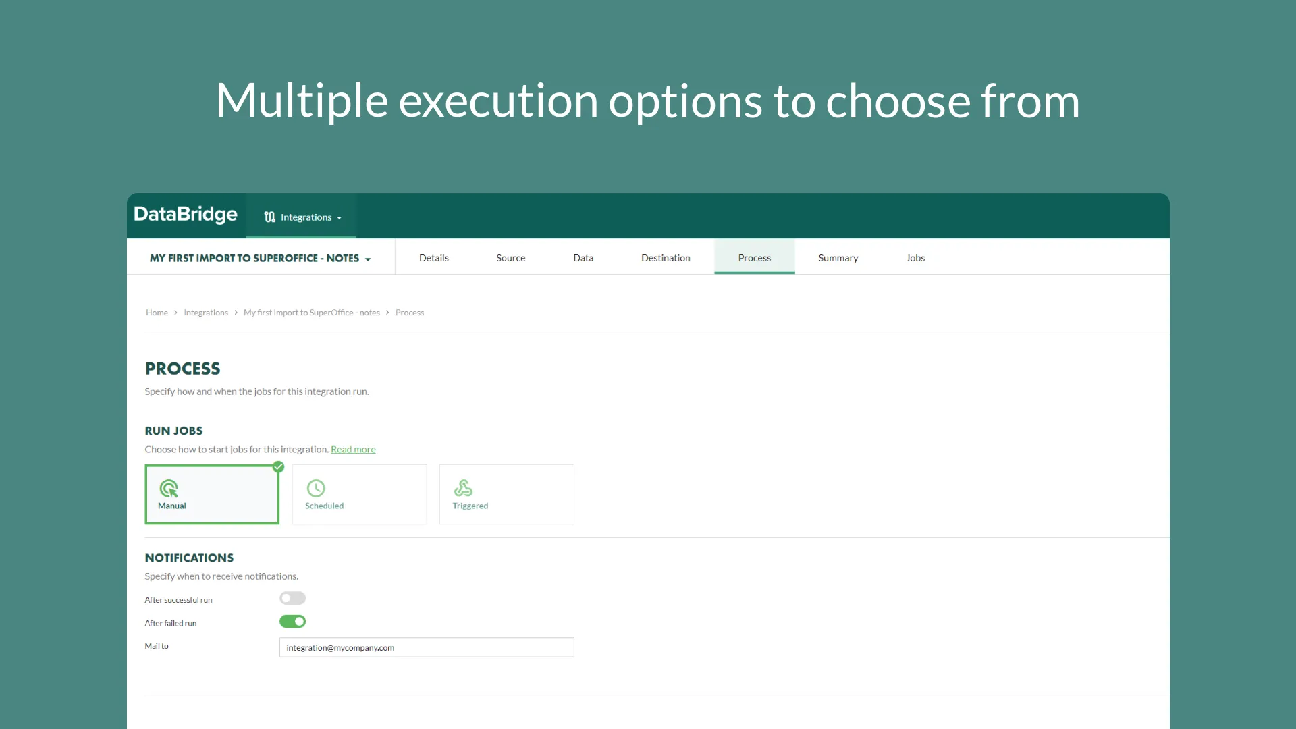Click the green checkmark on Manual card

(278, 467)
